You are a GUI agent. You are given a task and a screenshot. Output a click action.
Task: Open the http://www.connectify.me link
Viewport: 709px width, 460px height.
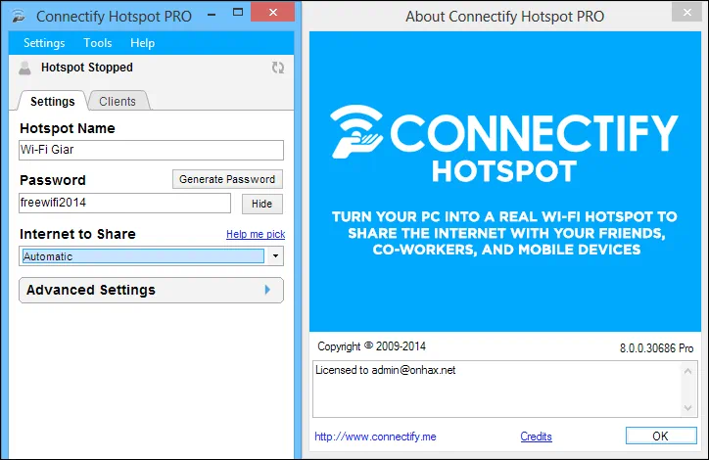pos(375,437)
